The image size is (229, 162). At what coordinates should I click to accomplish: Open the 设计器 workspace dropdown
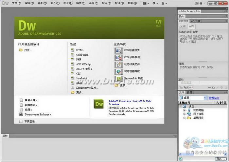click(200, 3)
